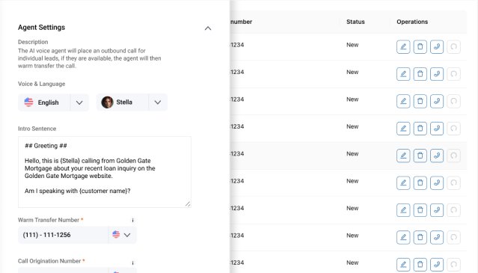Click the refresh icon in the first row
The height and width of the screenshot is (273, 478).
[x=453, y=47]
